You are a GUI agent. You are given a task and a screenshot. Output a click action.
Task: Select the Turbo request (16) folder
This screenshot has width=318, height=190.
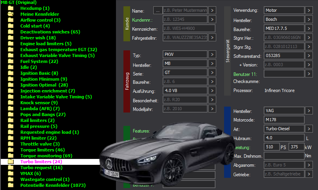(41, 168)
